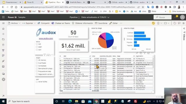The height and width of the screenshot is (104, 186).
Task: Open the comments icon in the toolbar
Action: pos(179,23)
